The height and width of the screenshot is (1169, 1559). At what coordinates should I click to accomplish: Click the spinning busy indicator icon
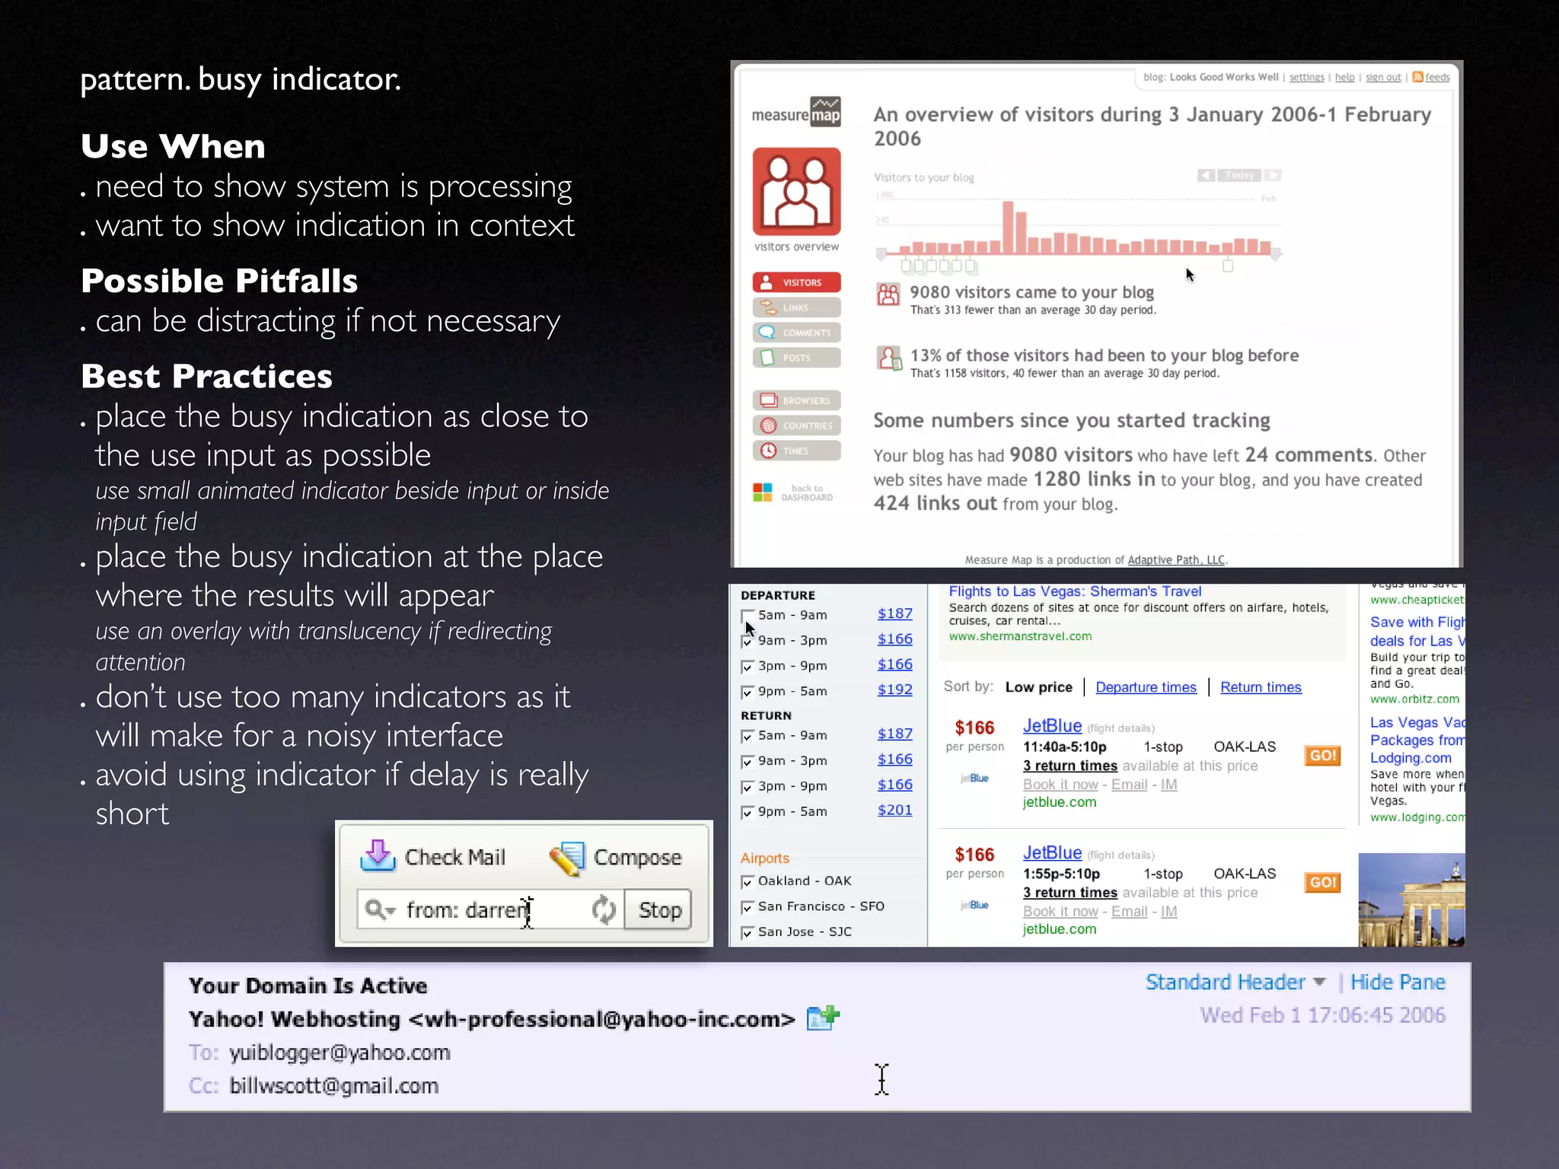(x=604, y=909)
